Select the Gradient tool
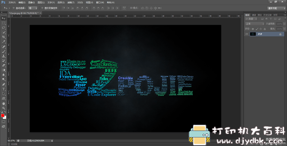This screenshot has height=146, width=287. point(4,70)
